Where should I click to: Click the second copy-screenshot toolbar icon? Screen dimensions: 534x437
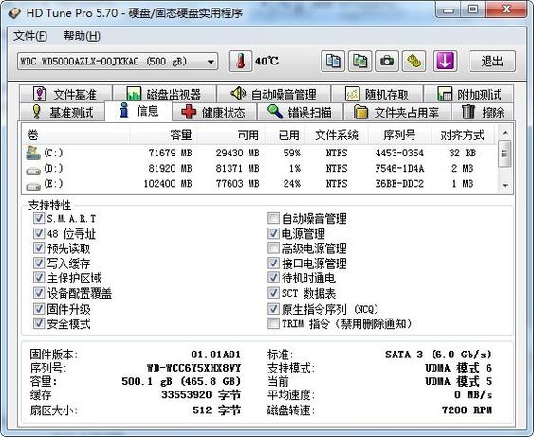pyautogui.click(x=360, y=62)
